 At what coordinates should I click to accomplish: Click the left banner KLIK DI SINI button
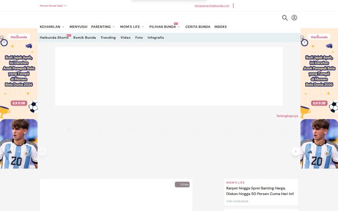point(19,103)
